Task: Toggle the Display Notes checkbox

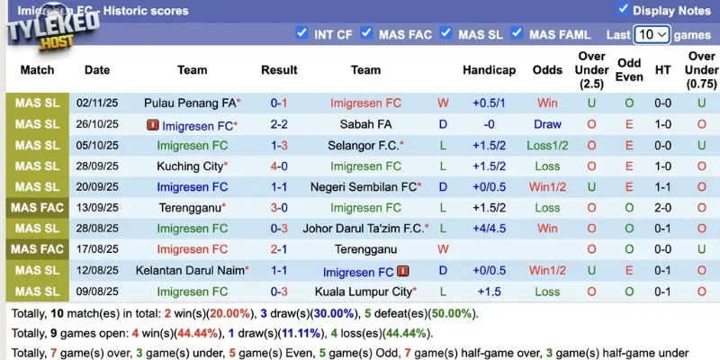Action: (623, 9)
